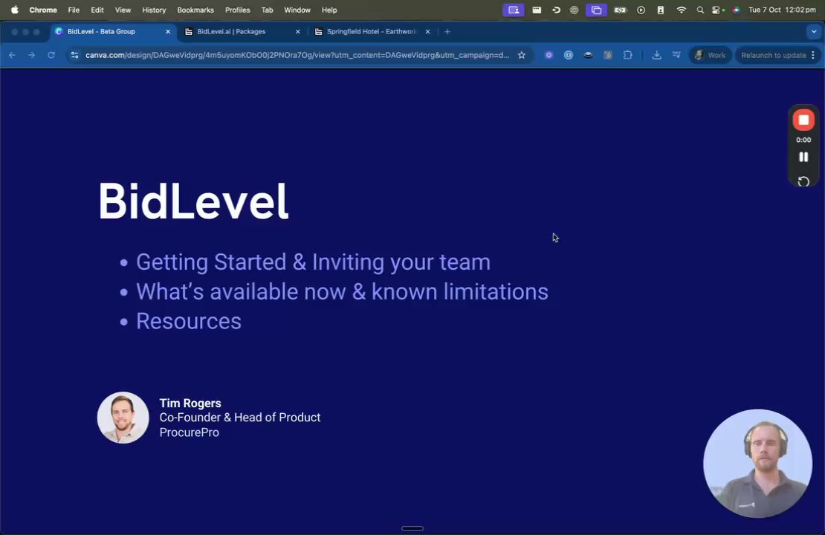
Task: Focus the canva.com address bar
Action: (297, 55)
